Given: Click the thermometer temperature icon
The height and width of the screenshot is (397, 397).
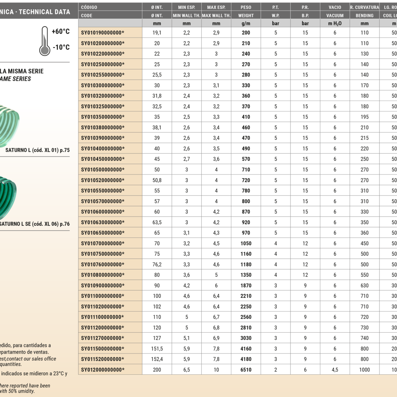Looking at the screenshot, I should [x=44, y=41].
